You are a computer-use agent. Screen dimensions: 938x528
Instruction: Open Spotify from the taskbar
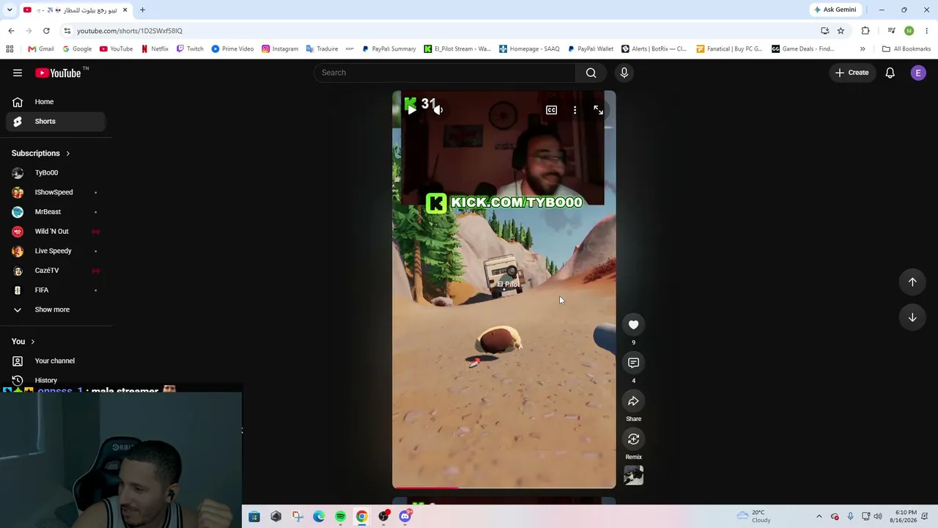tap(340, 516)
